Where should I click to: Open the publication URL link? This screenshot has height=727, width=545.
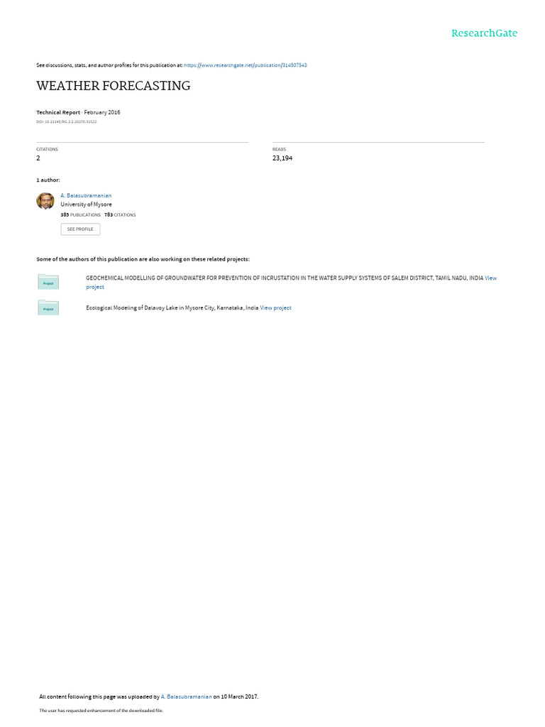tap(245, 65)
